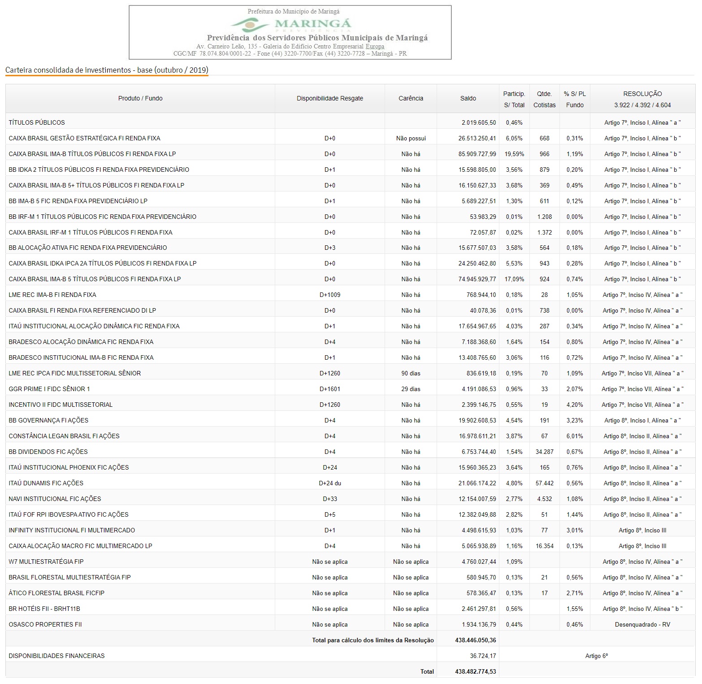Select INFINITY INSTITUCIONAL FI MULTIMERCADO fund
Image resolution: width=702 pixels, height=684 pixels.
click(72, 530)
